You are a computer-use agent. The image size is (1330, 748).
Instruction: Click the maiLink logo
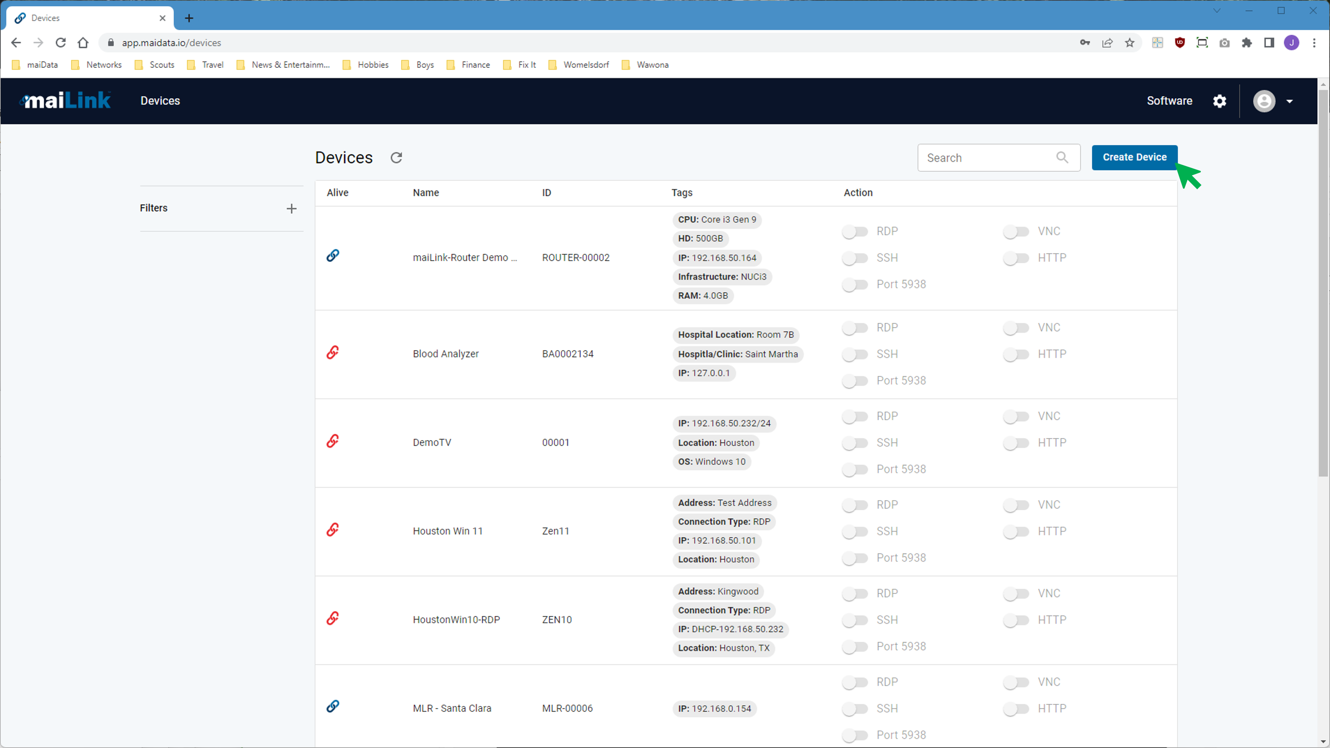coord(65,101)
